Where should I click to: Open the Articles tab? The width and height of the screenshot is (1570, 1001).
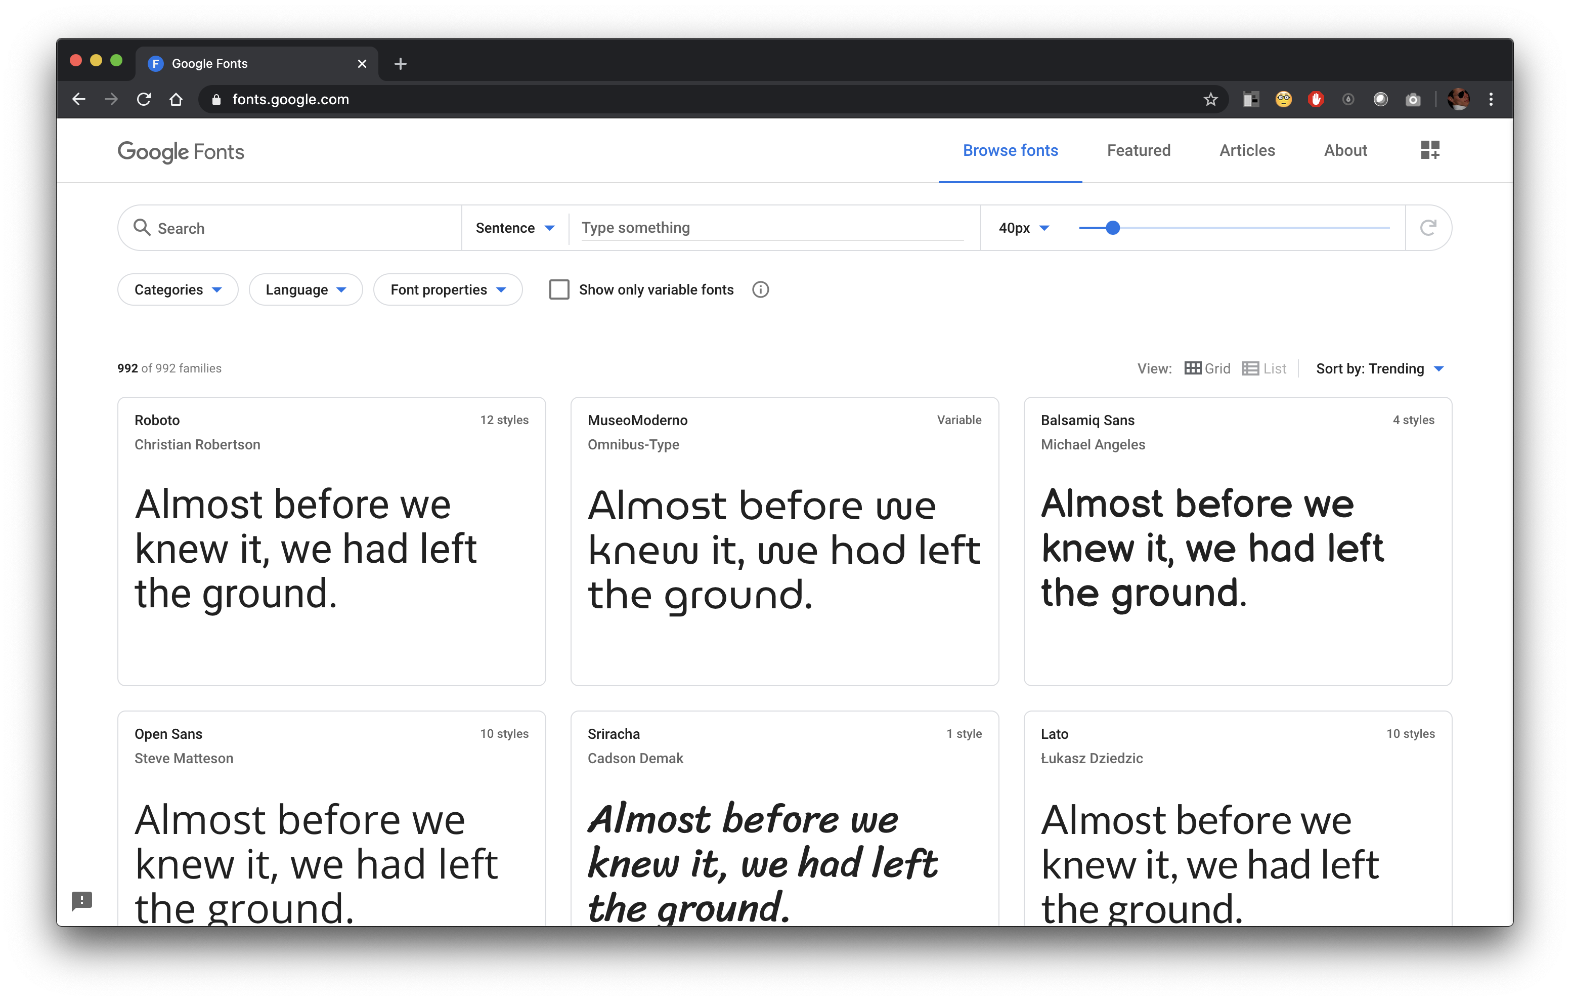click(x=1247, y=151)
